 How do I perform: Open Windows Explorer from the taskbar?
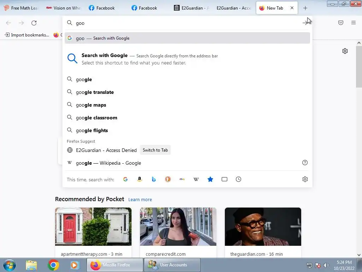(x=31, y=265)
